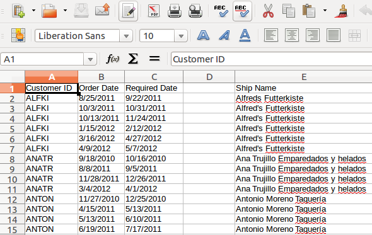Select column C header
This screenshot has height=235, width=372.
click(x=154, y=77)
